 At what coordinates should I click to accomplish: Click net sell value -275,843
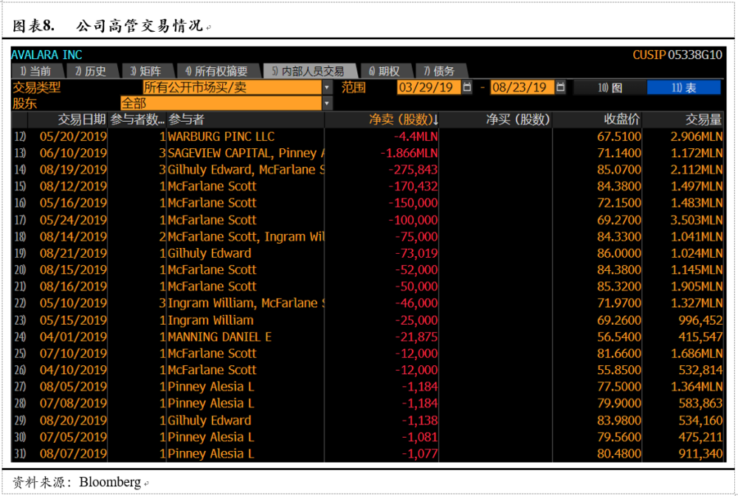pos(413,170)
